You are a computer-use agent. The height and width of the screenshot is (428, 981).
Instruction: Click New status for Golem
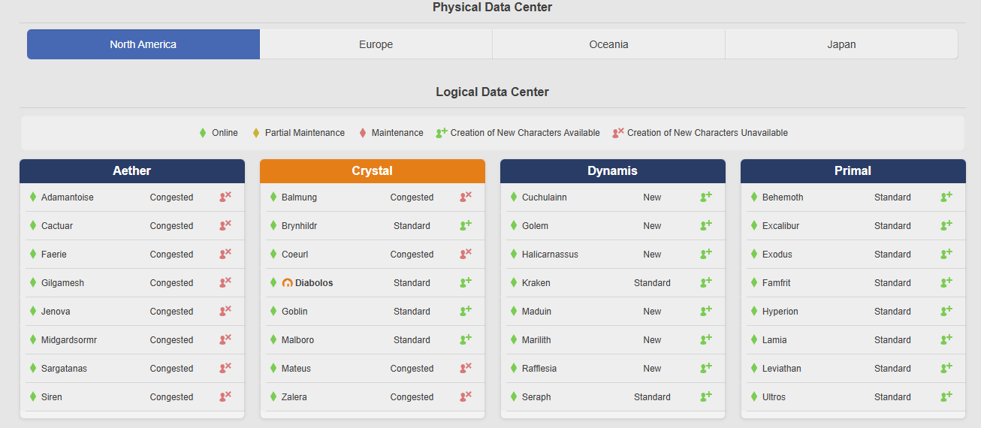[652, 226]
